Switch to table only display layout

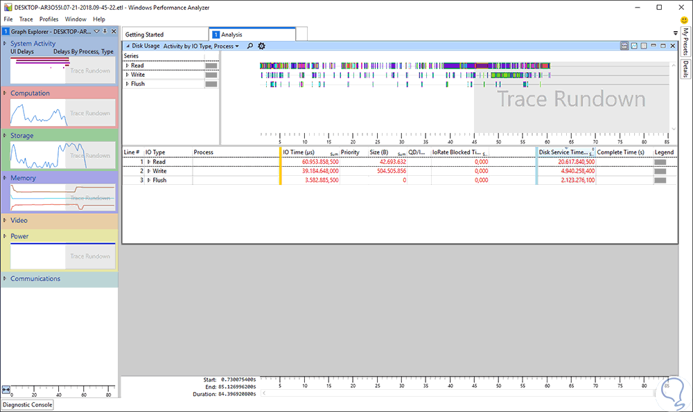[644, 46]
